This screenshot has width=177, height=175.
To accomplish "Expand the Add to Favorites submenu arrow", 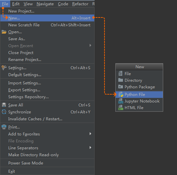I will (90, 134).
